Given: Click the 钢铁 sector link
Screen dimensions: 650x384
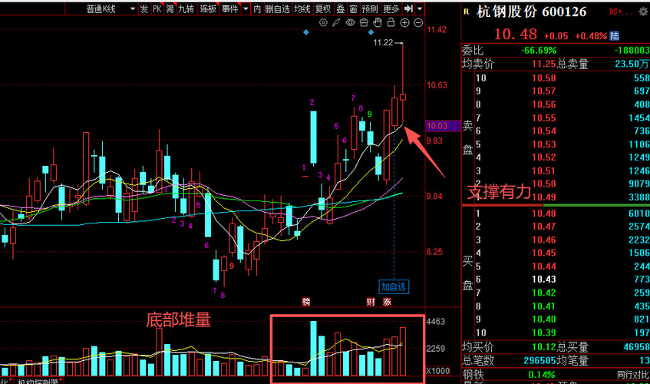Looking at the screenshot, I should click(x=473, y=375).
